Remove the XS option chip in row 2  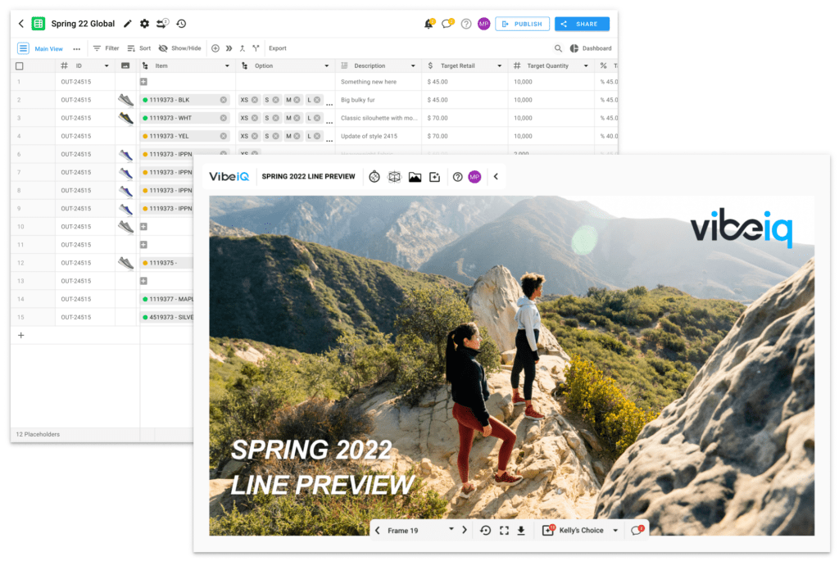pos(255,100)
